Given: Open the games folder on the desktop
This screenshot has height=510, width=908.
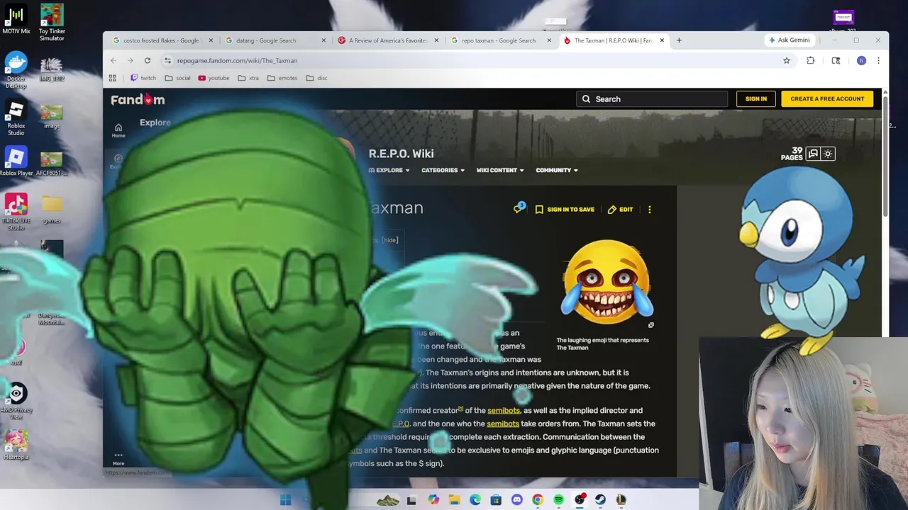Looking at the screenshot, I should 52,208.
